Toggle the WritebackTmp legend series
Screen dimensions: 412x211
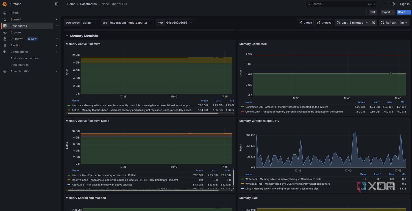coord(288,184)
